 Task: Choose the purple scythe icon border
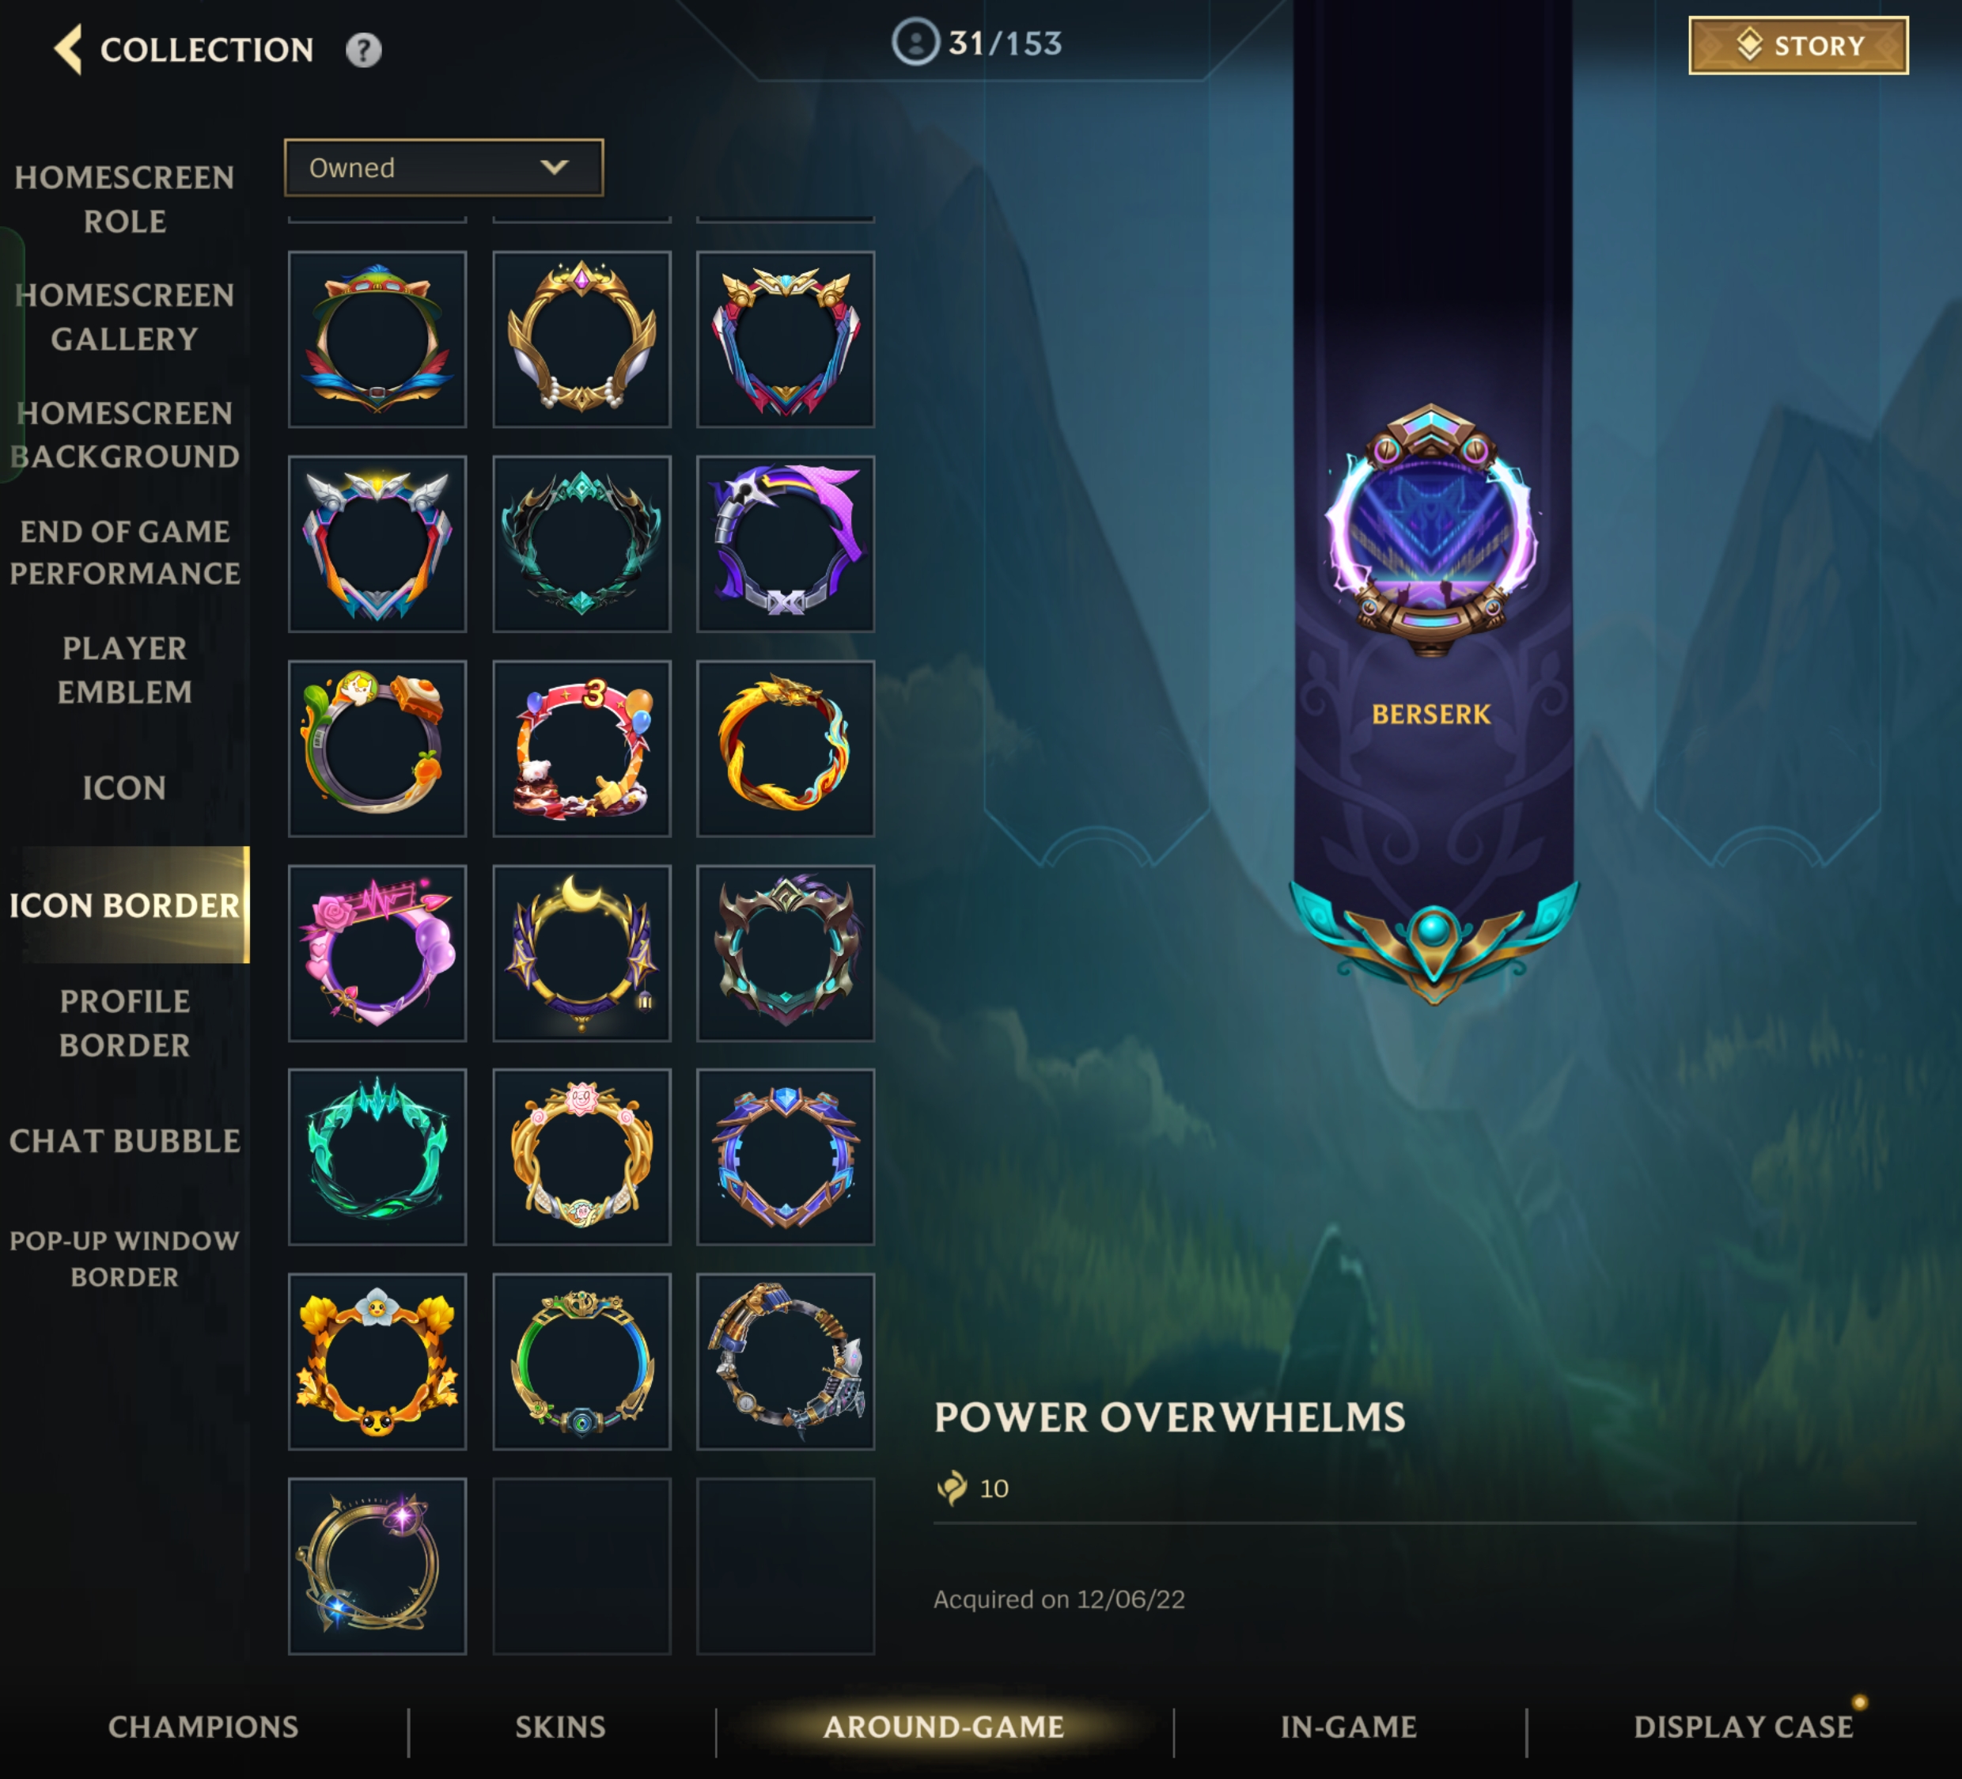[x=786, y=544]
